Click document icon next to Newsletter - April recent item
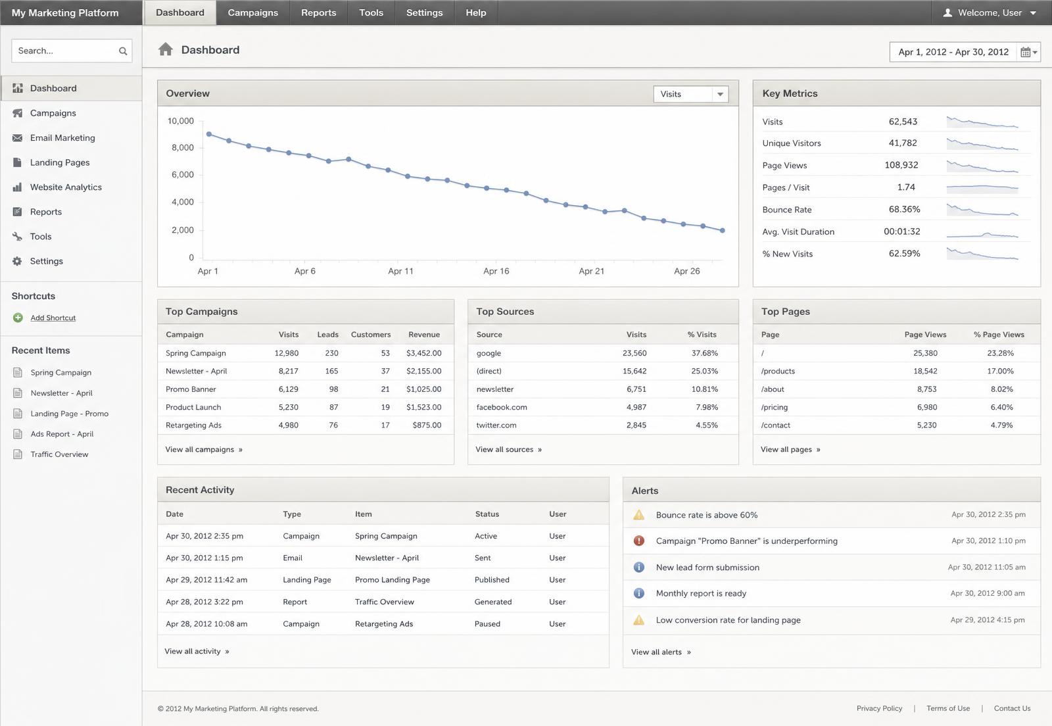Image resolution: width=1052 pixels, height=726 pixels. 18,393
